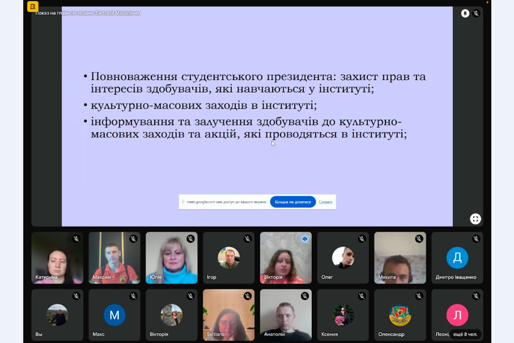Click muted mic icon on the 'Вы' tile

click(x=76, y=296)
